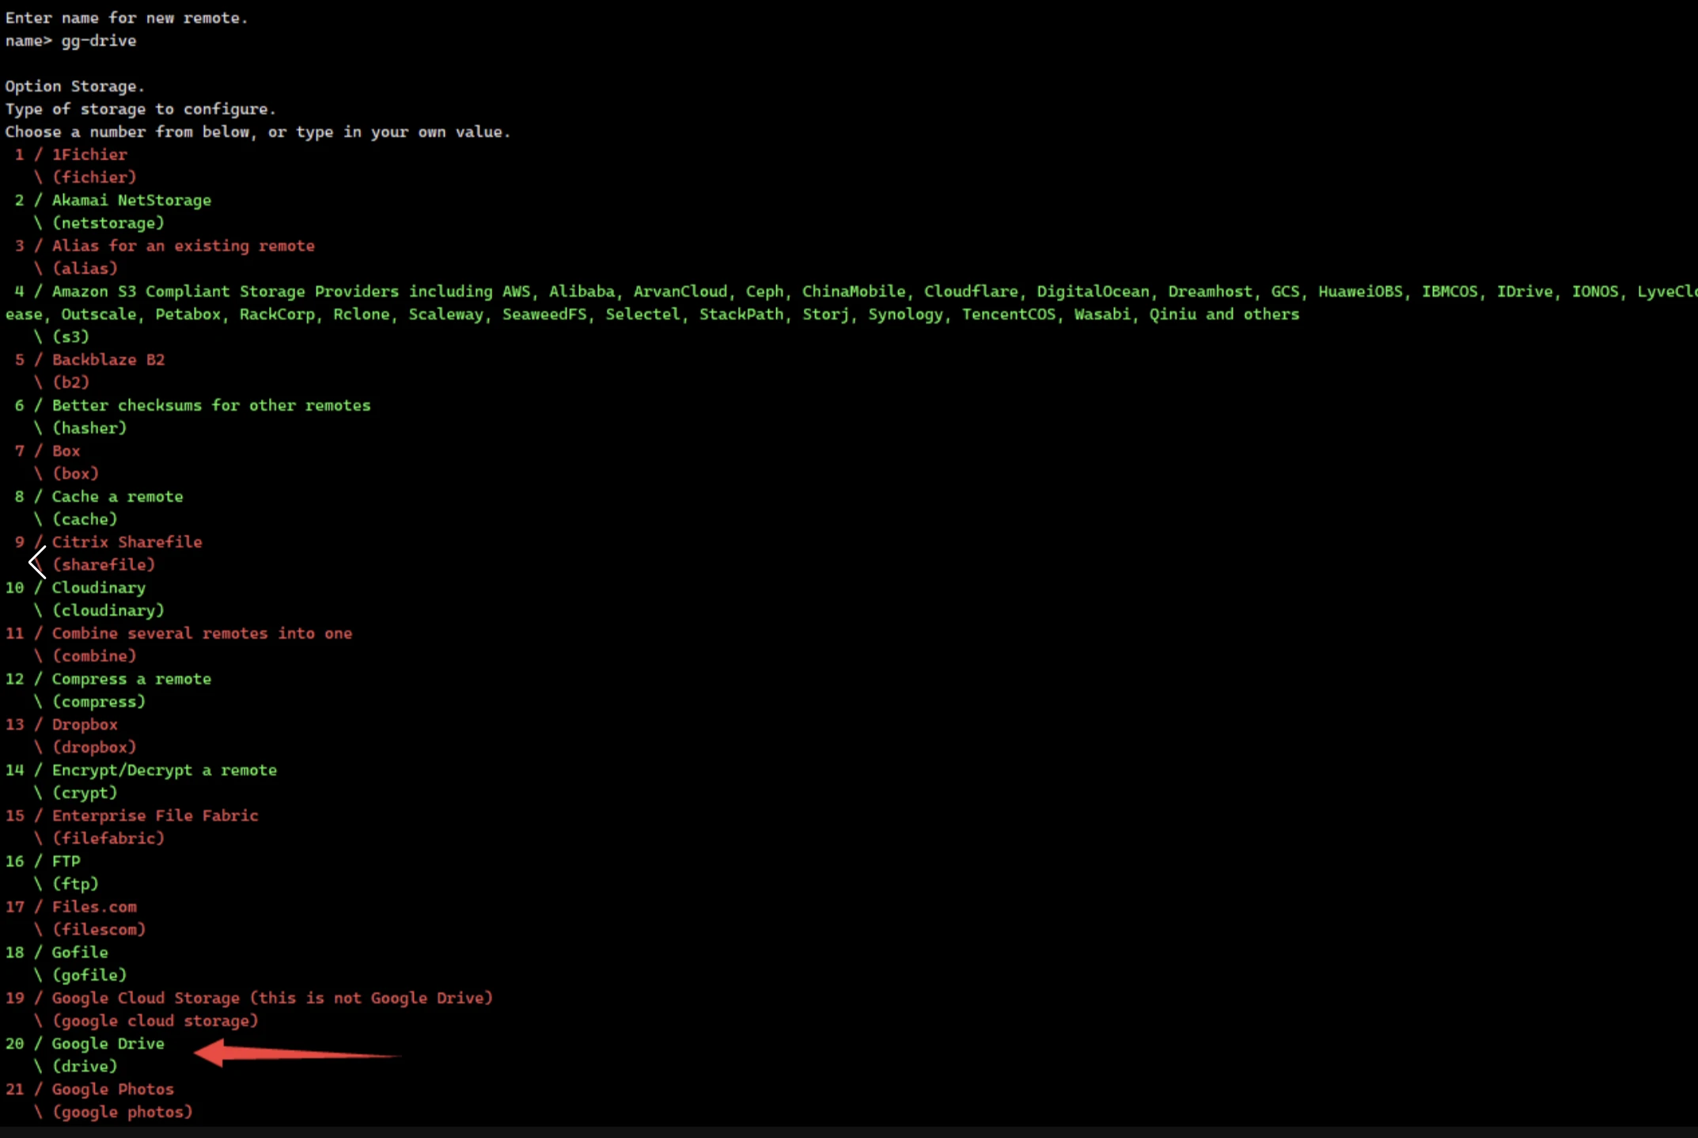Click the '(google cloud storage)' identifier
The width and height of the screenshot is (1698, 1138).
(155, 1021)
